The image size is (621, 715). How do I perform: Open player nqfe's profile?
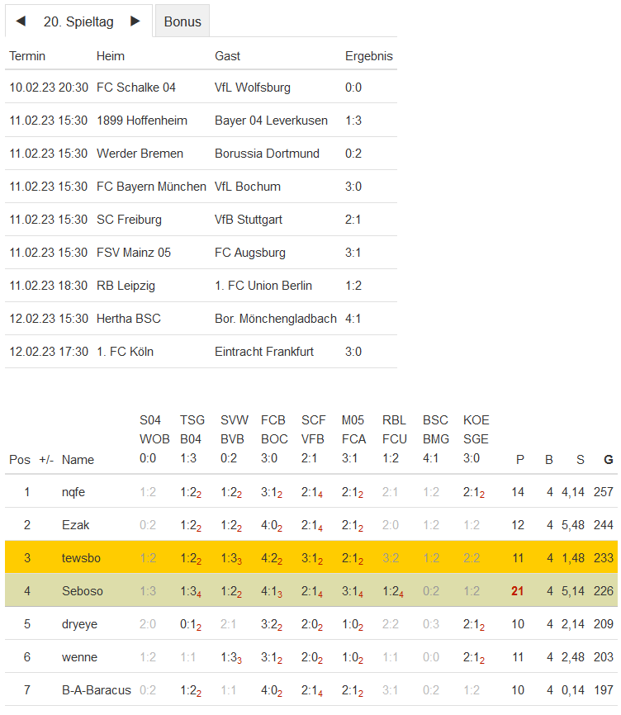[x=73, y=492]
